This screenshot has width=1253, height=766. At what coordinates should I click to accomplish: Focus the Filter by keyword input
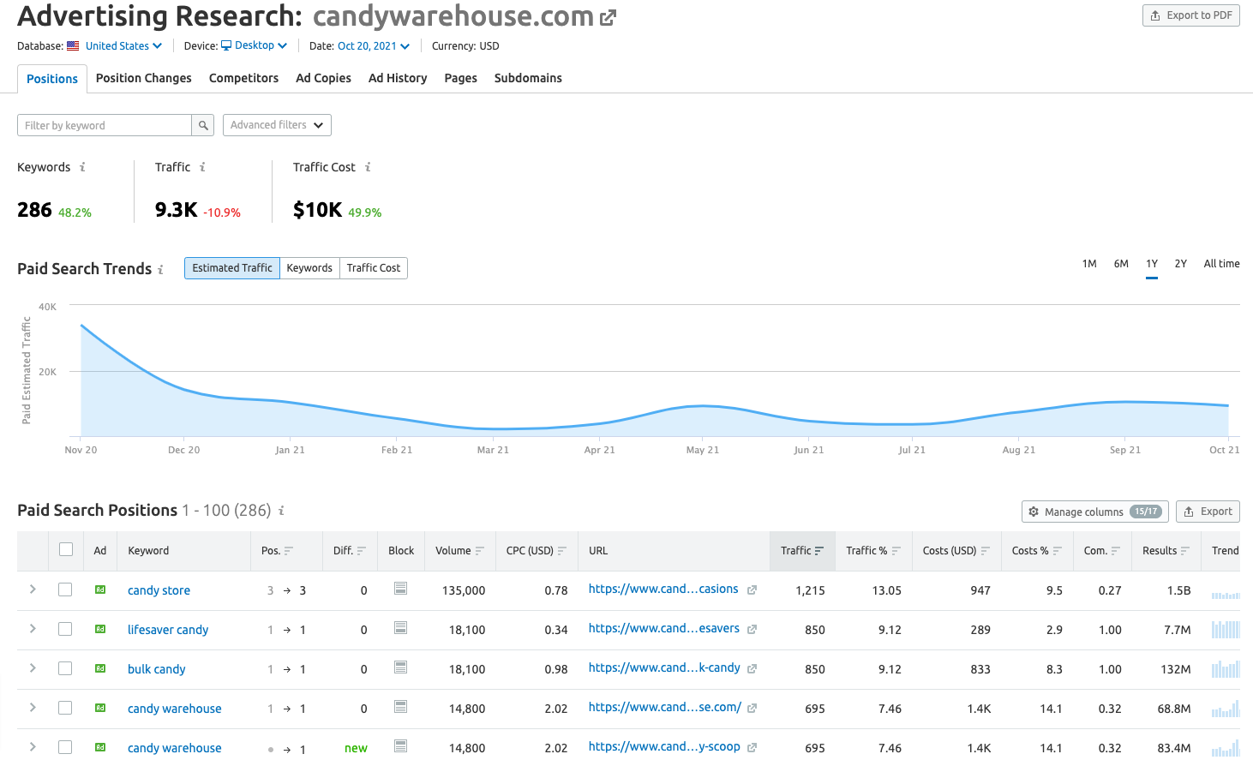[105, 125]
